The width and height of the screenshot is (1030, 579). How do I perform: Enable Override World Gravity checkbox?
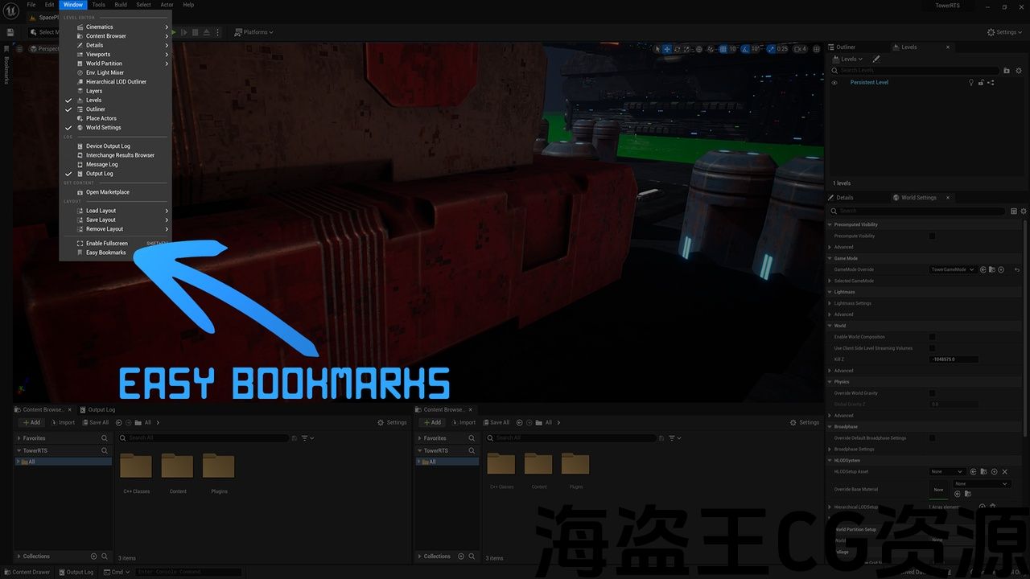click(932, 393)
